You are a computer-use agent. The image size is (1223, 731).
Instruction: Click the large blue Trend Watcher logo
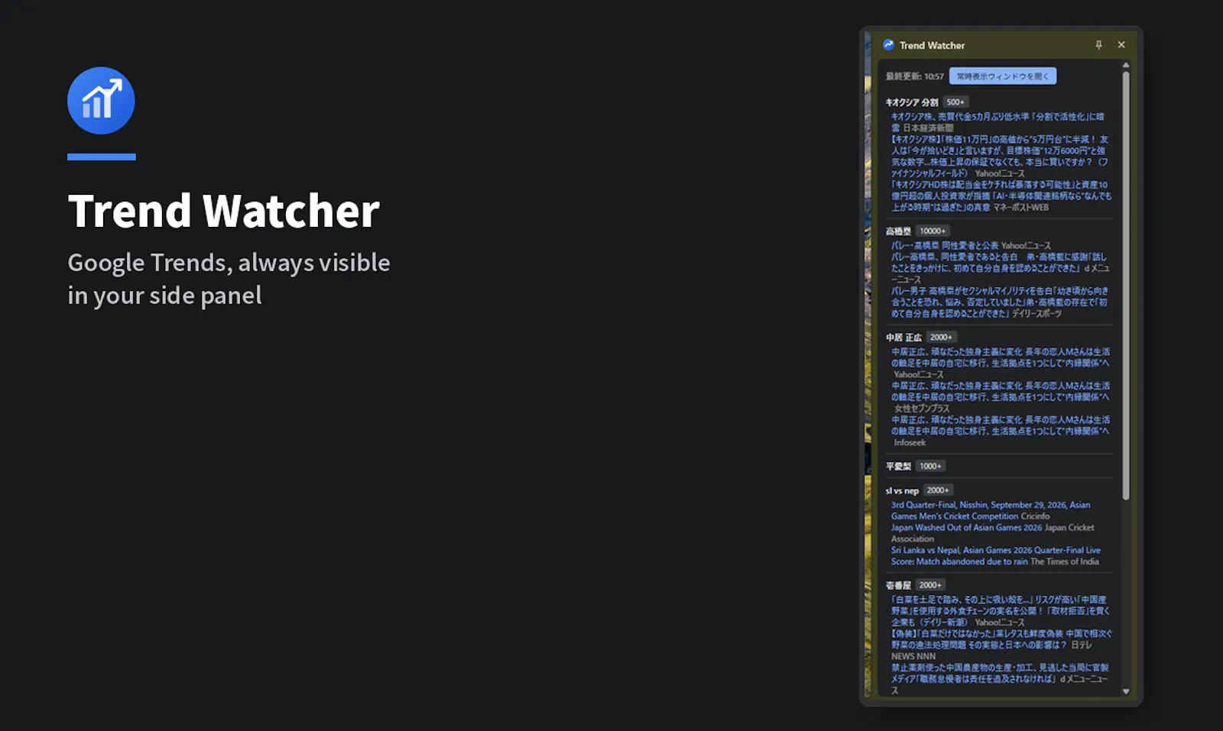[101, 101]
